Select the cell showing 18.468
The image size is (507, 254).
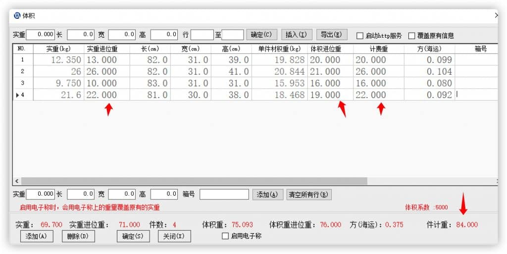pyautogui.click(x=280, y=95)
